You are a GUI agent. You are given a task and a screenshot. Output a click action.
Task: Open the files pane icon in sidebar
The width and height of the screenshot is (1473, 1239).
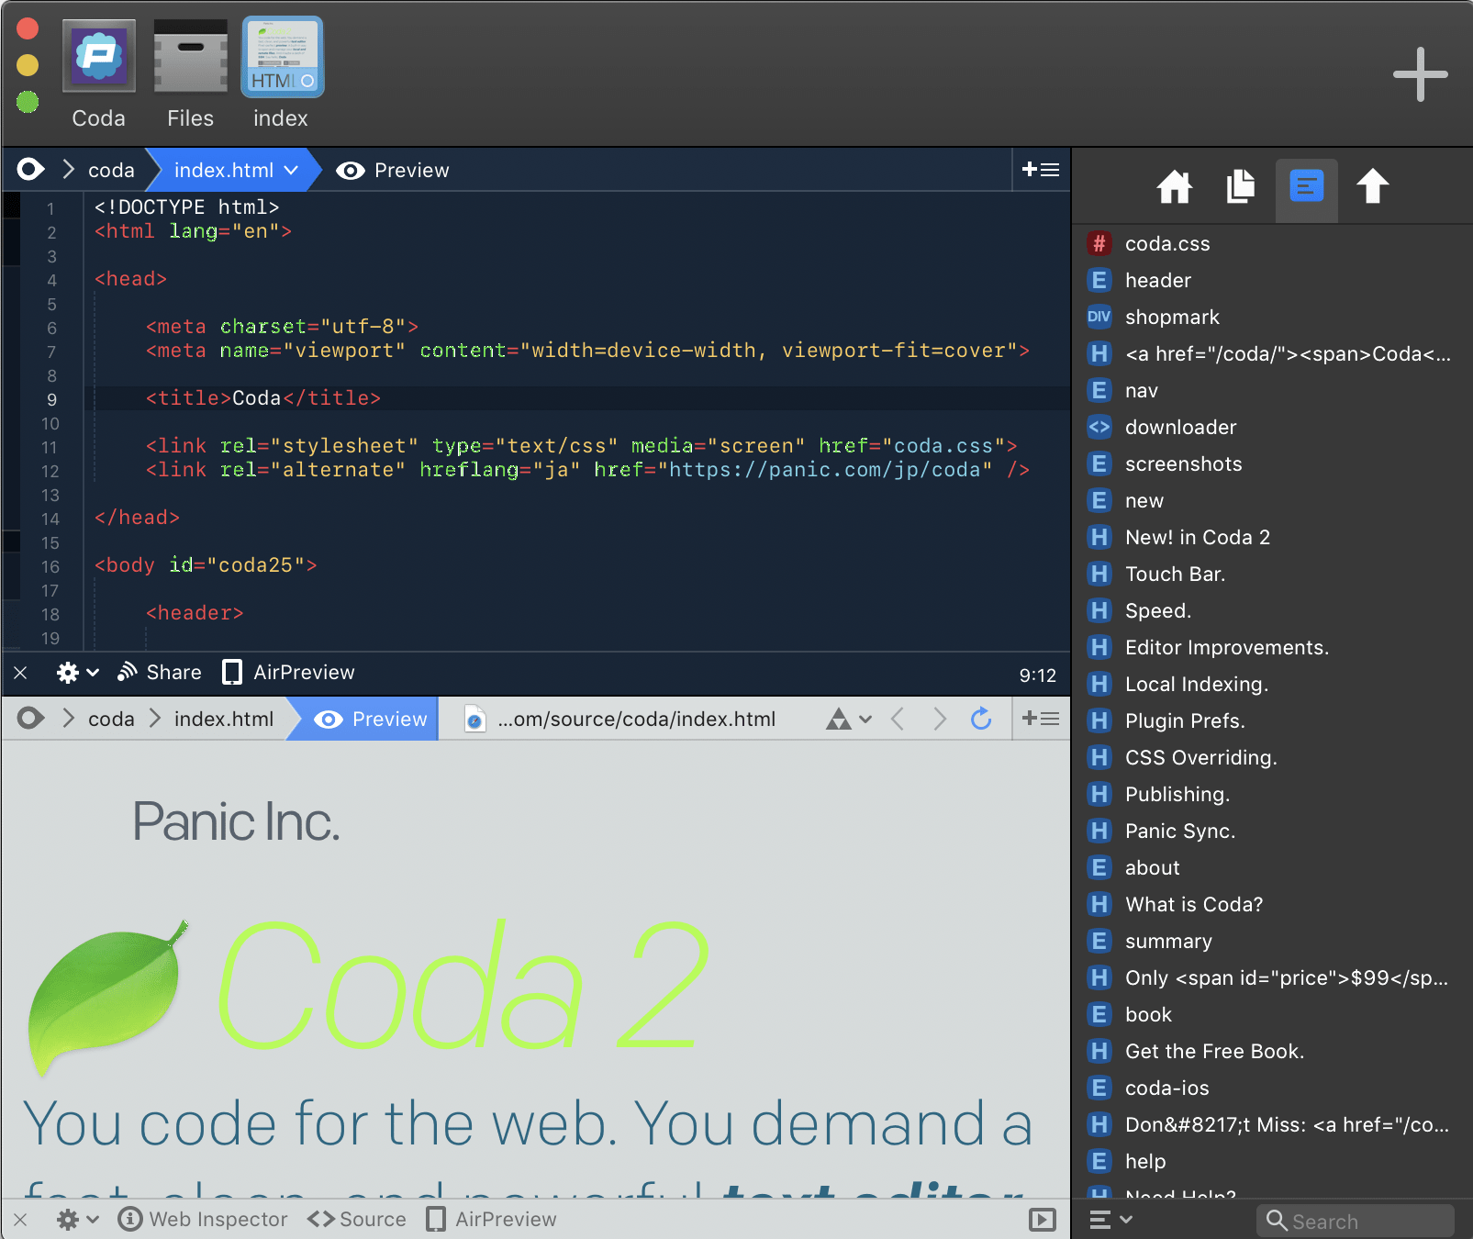coord(1240,187)
